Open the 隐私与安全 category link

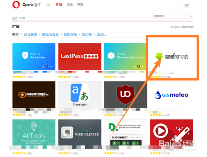tap(51, 34)
